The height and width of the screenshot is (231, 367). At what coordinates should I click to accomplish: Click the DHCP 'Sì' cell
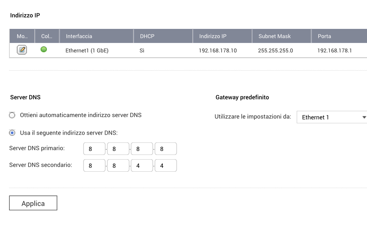click(142, 50)
